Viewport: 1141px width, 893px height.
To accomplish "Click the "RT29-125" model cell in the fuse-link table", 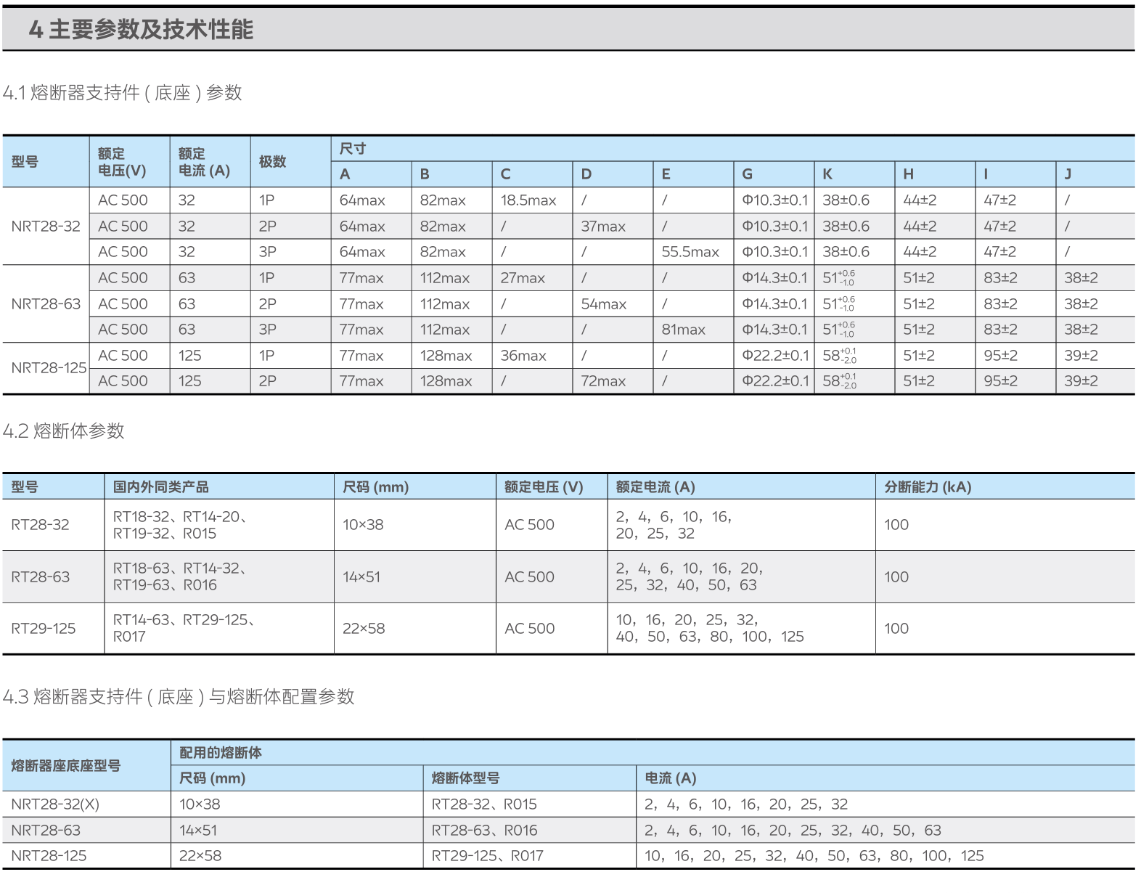I will coord(44,629).
